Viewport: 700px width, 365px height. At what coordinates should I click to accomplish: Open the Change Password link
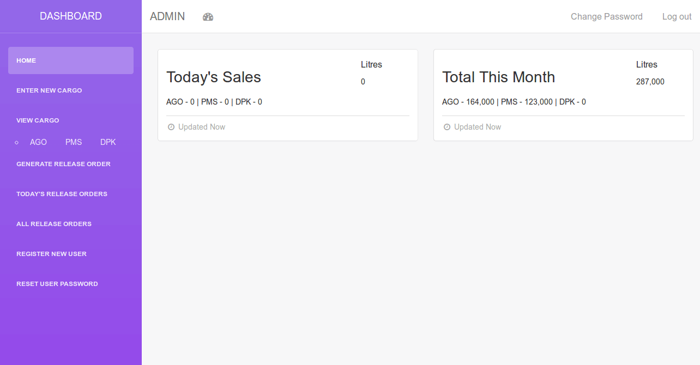[x=606, y=16]
